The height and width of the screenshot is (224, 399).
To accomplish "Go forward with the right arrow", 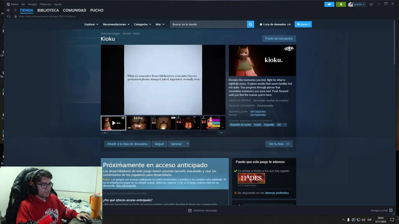I will [15, 10].
